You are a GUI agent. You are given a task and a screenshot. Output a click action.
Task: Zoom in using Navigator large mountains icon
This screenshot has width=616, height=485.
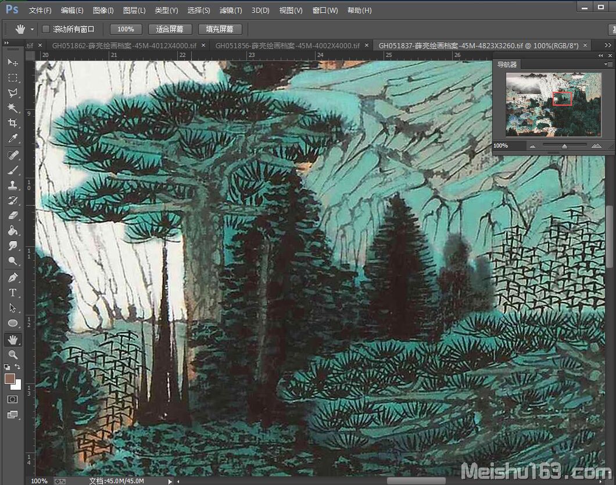point(596,146)
